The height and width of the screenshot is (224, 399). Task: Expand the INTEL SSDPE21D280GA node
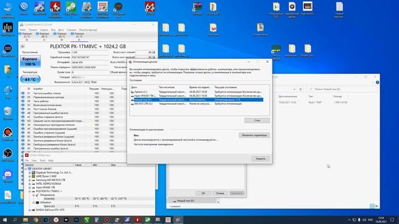29,184
